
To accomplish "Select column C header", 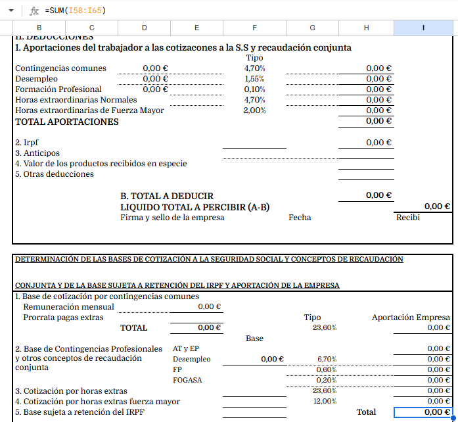I will tap(92, 28).
